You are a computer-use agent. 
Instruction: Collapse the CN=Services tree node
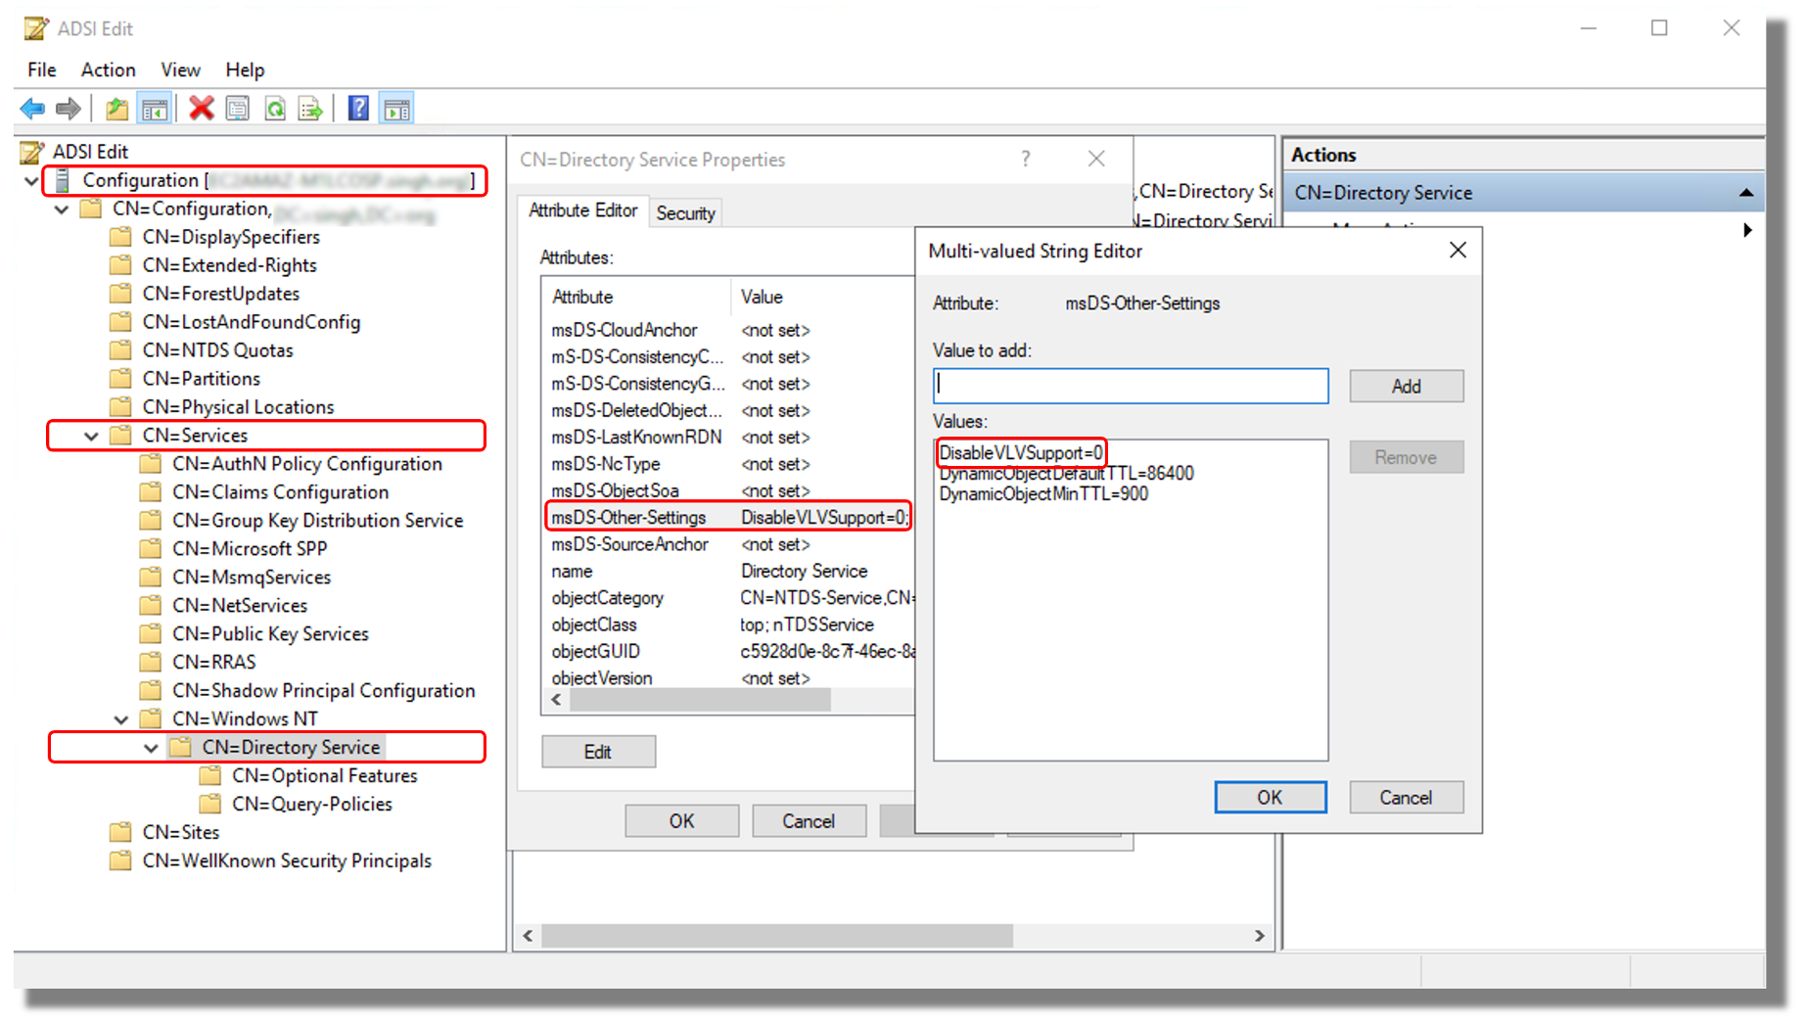pos(91,436)
